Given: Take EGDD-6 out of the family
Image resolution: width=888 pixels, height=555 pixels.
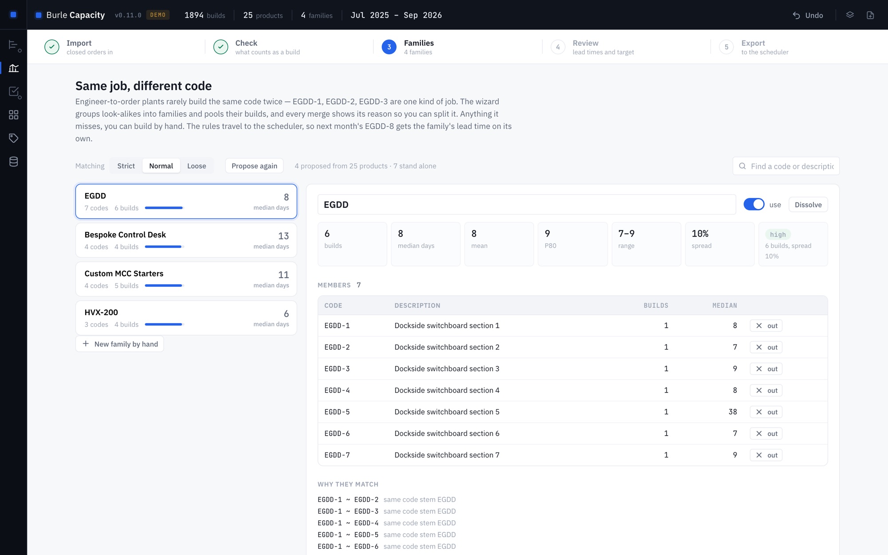Looking at the screenshot, I should [x=766, y=433].
